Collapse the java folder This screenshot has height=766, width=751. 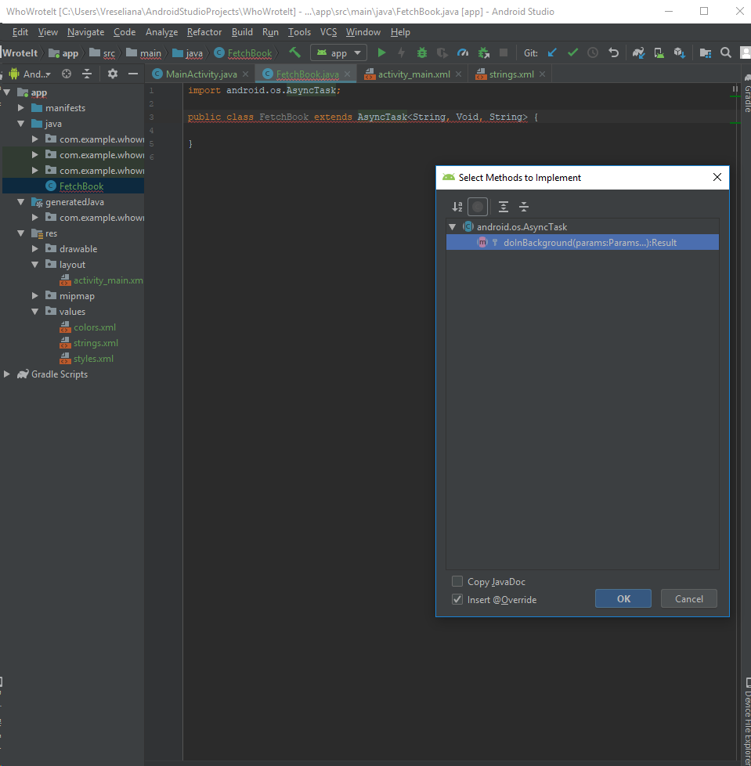(x=21, y=124)
